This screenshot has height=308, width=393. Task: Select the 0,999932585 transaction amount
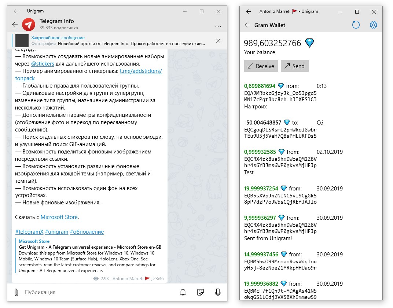260,152
